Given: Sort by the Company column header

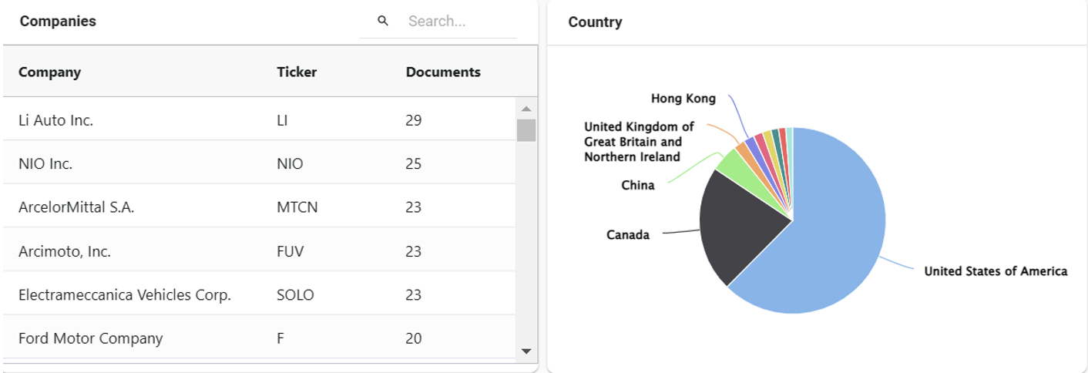Looking at the screenshot, I should coord(49,72).
